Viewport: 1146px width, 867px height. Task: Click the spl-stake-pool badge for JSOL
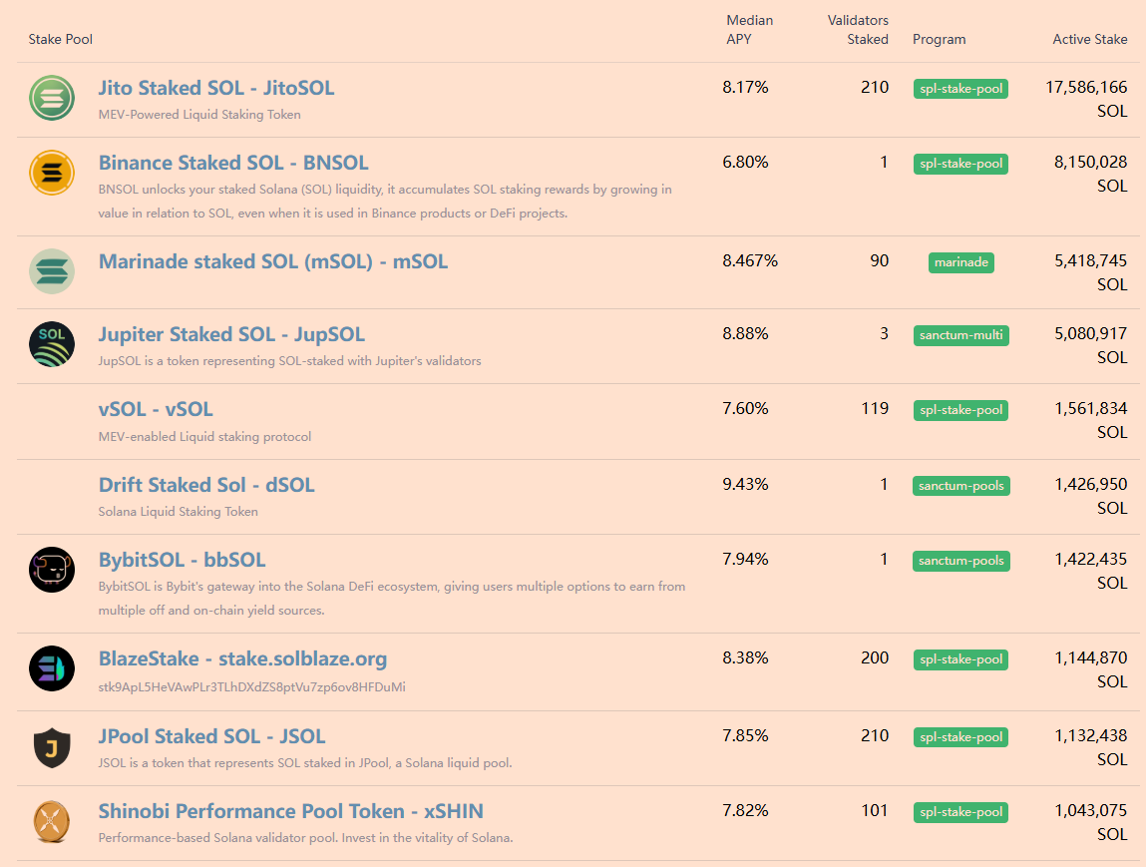tap(961, 737)
